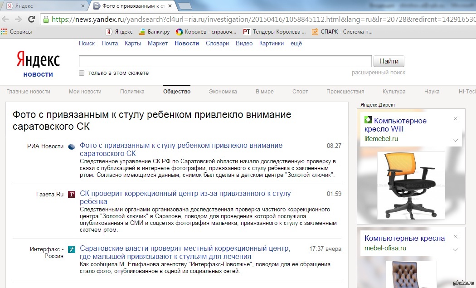The image size is (476, 288).
Task: Select the Происшествия section
Action: pyautogui.click(x=345, y=92)
